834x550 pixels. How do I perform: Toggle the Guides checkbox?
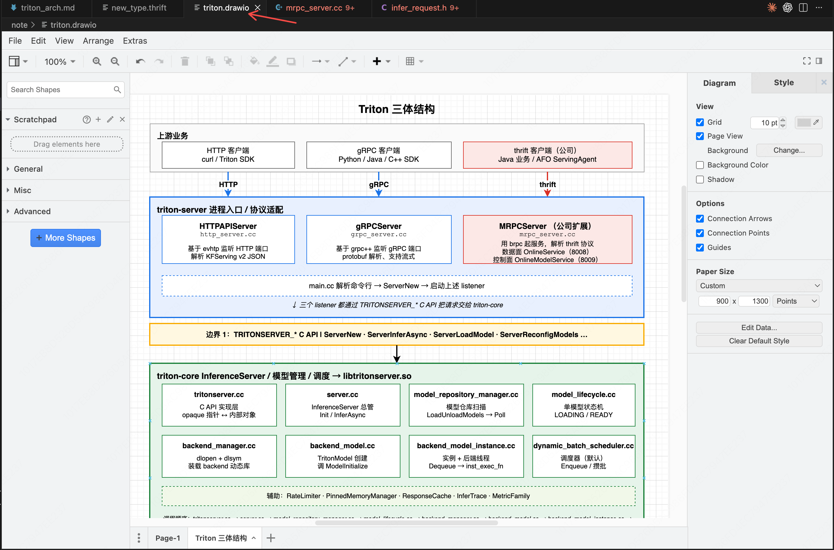point(700,247)
